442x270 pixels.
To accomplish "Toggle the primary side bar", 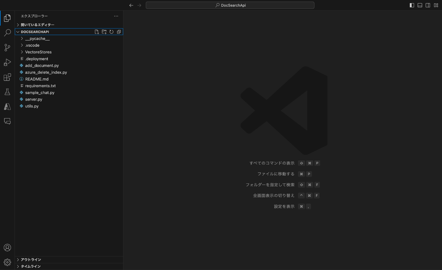I will click(x=412, y=5).
